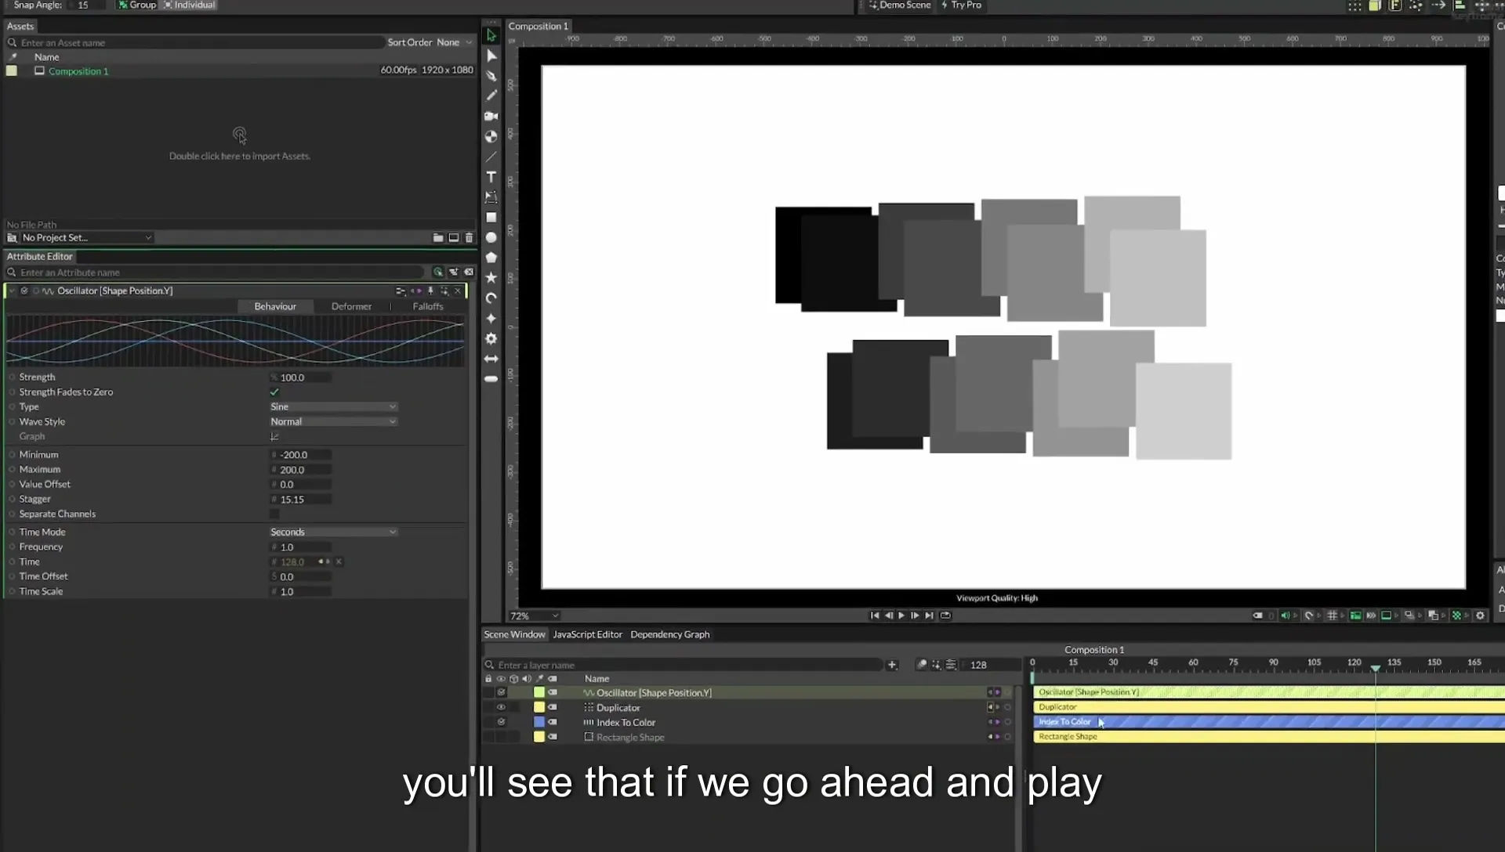Select the Camera tool
Viewport: 1505px width, 852px height.
(x=491, y=116)
